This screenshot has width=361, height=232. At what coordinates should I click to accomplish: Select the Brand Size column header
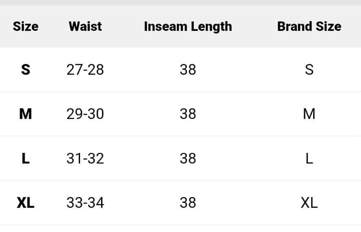point(309,26)
